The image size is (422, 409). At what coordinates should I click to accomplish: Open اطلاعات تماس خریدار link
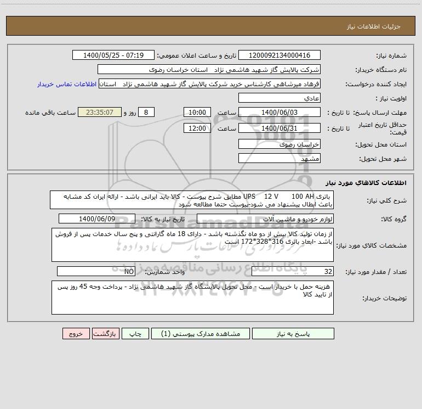[x=67, y=84]
